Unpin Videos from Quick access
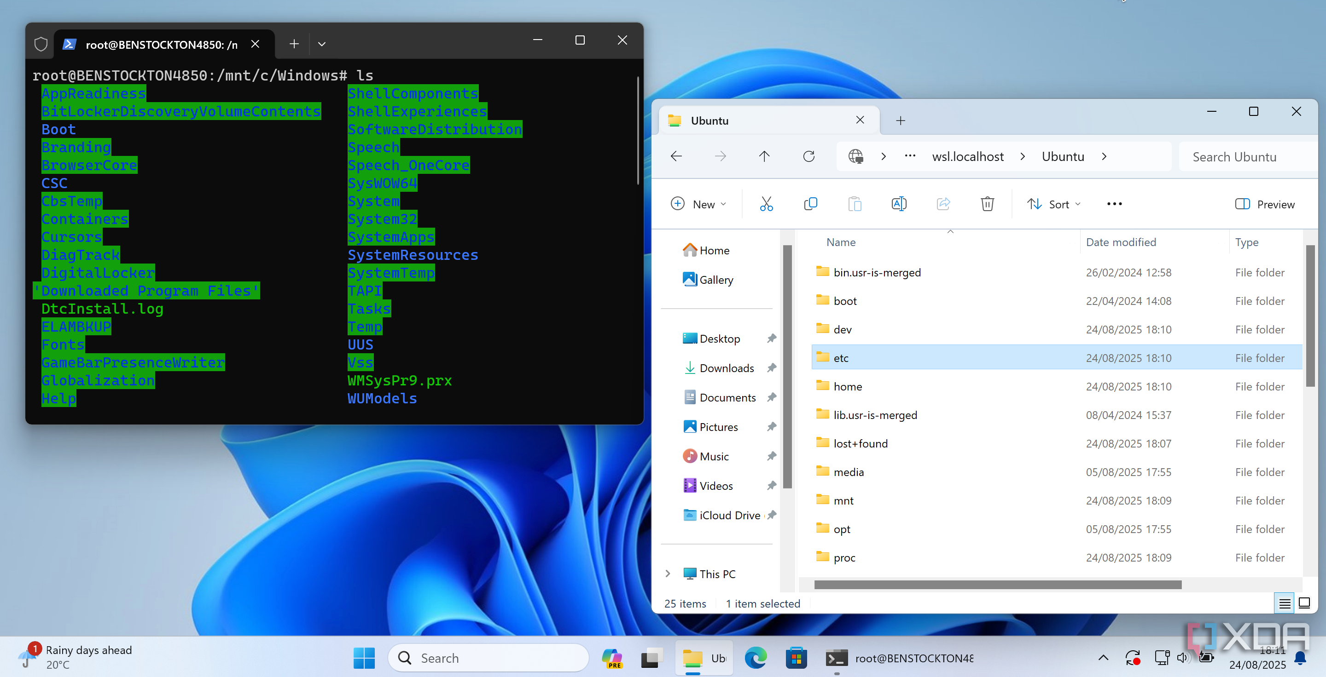Image resolution: width=1326 pixels, height=677 pixels. click(x=771, y=485)
